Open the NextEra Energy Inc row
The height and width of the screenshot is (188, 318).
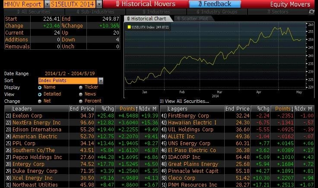pos(82,122)
